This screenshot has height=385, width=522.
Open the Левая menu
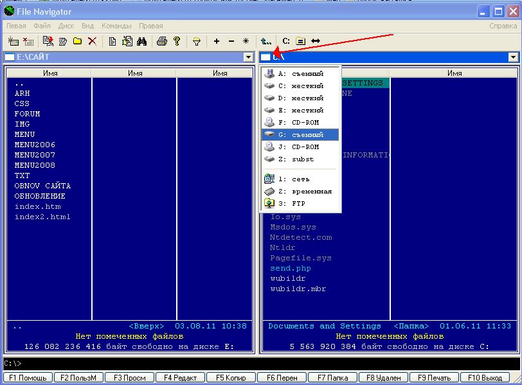16,26
